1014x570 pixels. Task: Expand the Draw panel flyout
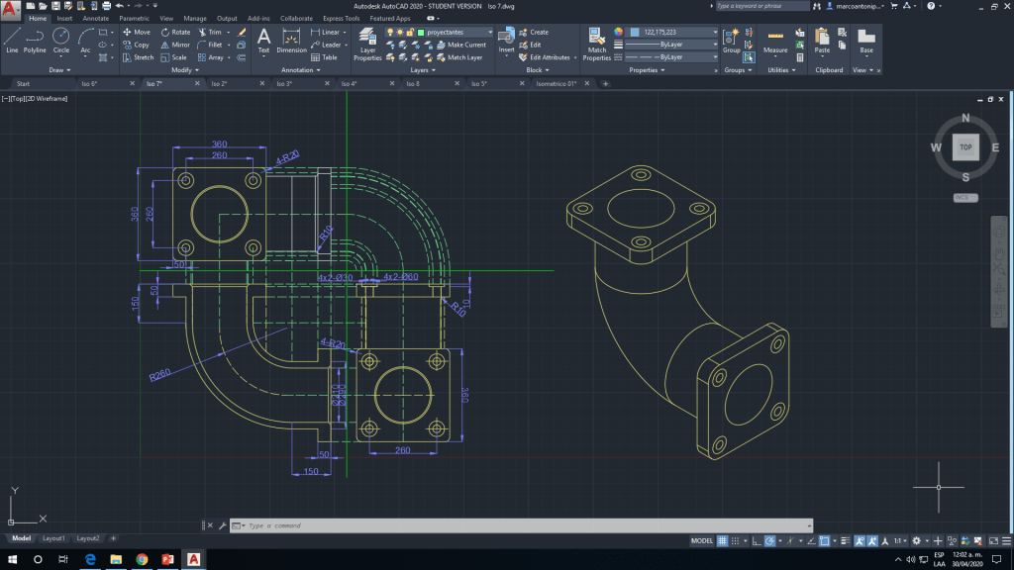click(x=59, y=70)
